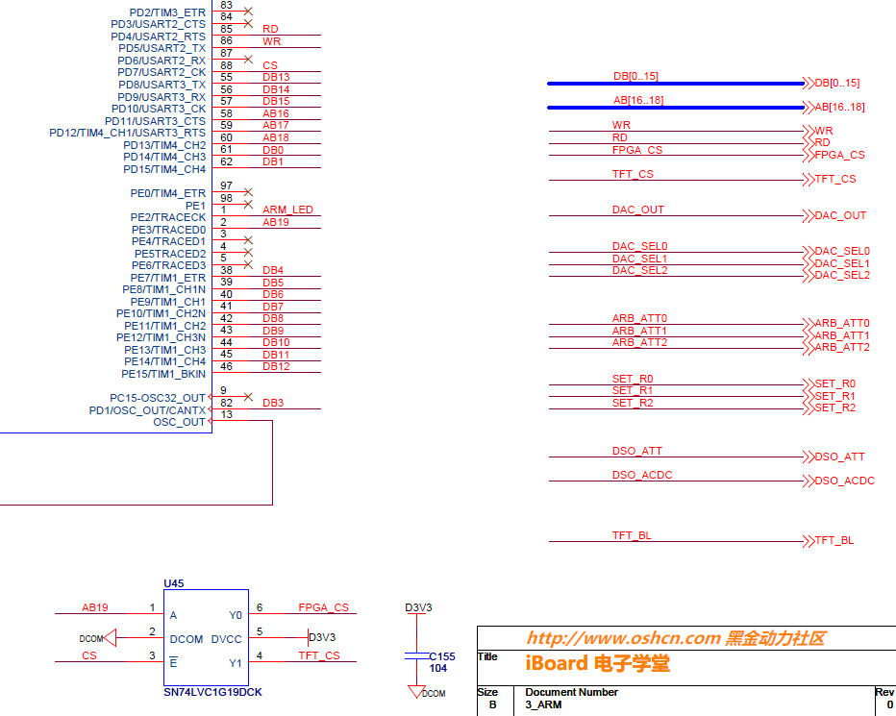Select the no-connect X on pin 87
This screenshot has height=716, width=896.
click(x=248, y=60)
